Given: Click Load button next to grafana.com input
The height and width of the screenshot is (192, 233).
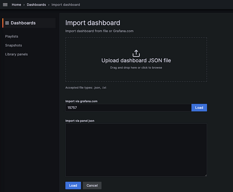Looking at the screenshot, I should coord(199,108).
